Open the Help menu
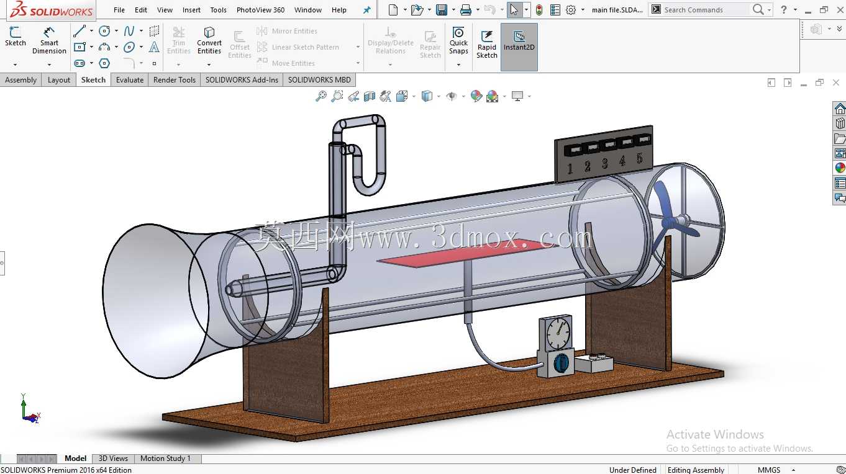Viewport: 846px width, 474px height. point(339,10)
